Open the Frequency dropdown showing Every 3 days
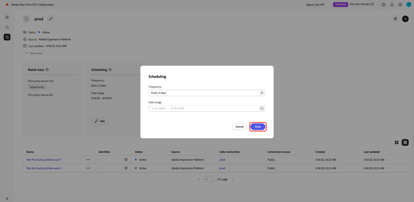414x202 pixels. 207,93
